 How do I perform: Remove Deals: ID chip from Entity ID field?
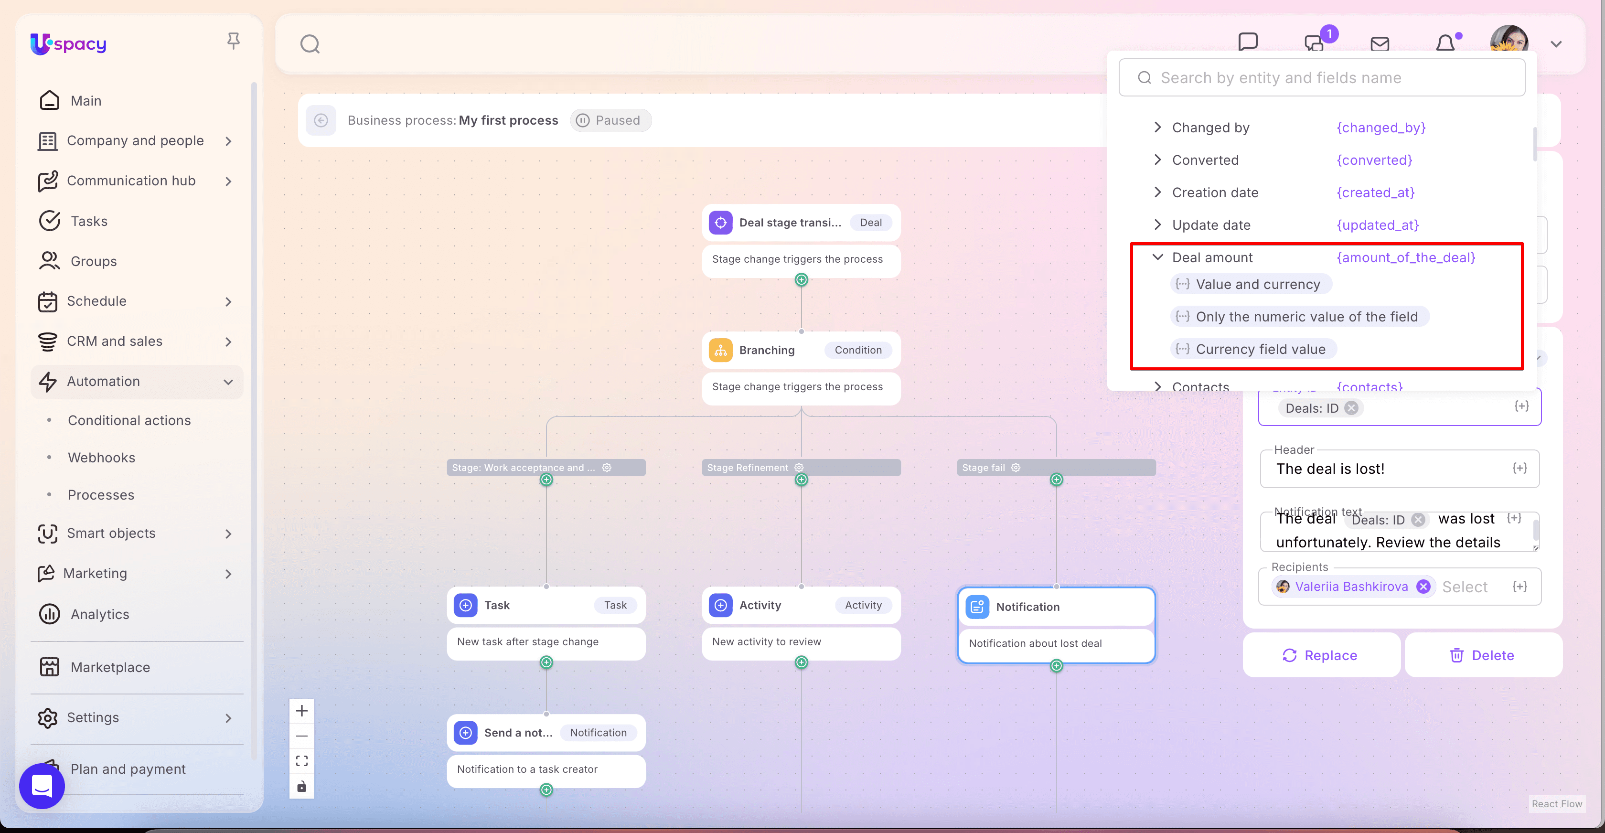coord(1351,408)
